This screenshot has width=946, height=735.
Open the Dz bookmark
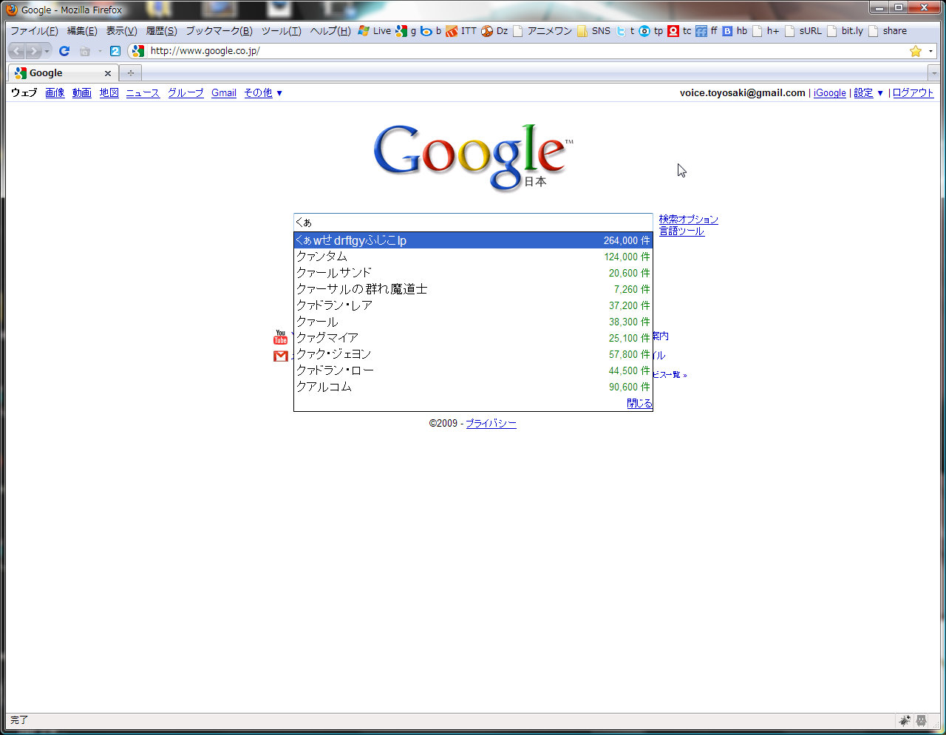[494, 31]
